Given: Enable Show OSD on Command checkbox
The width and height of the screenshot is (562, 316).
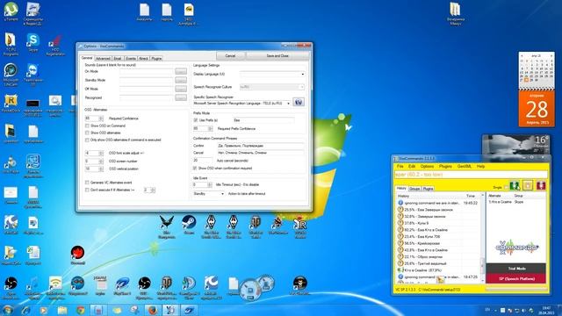Looking at the screenshot, I should pos(87,126).
